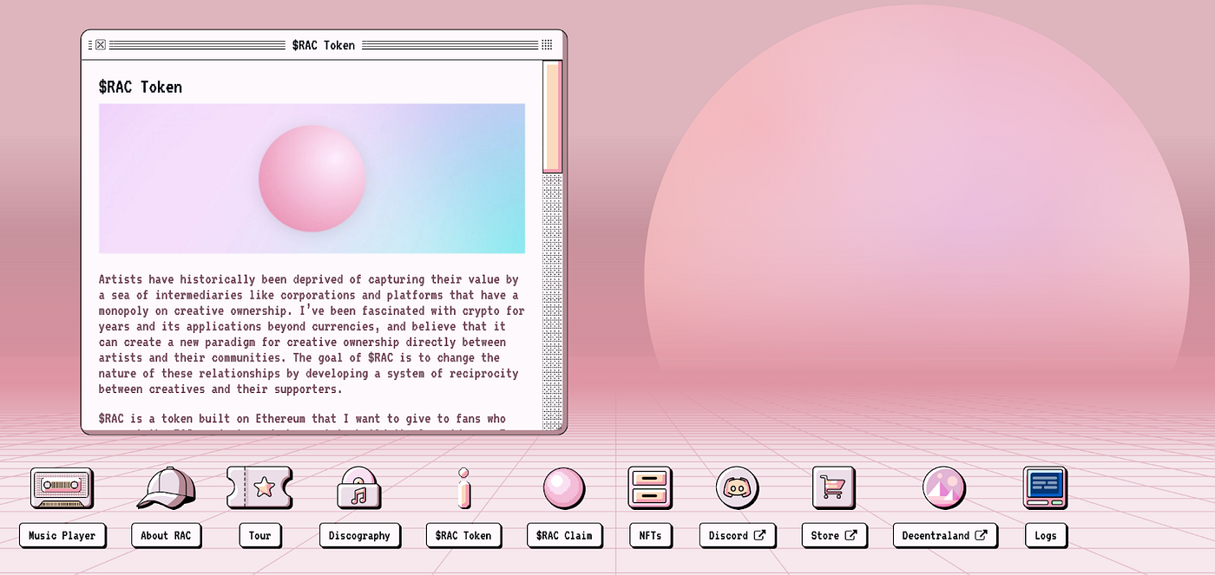1215x575 pixels.
Task: Click the Discography label button
Action: click(360, 536)
